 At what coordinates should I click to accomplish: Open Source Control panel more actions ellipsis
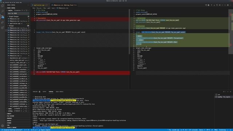point(28,5)
